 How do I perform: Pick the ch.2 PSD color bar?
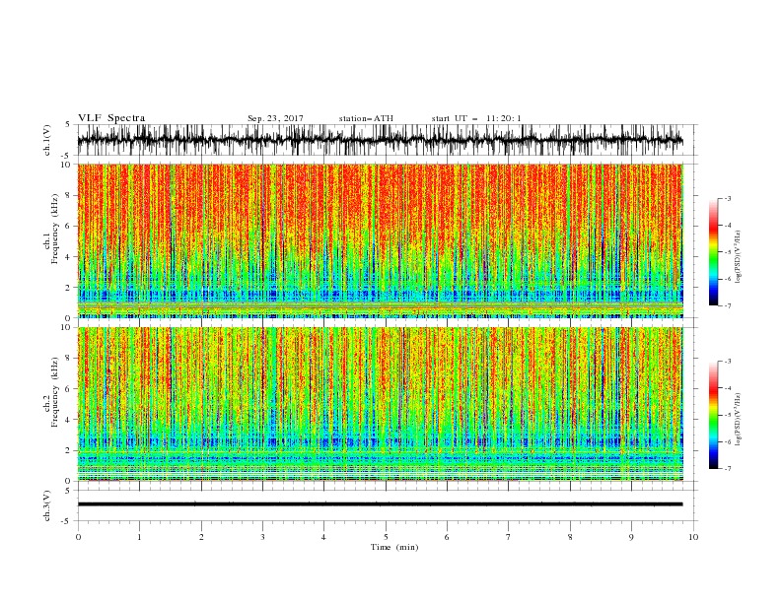click(x=713, y=415)
